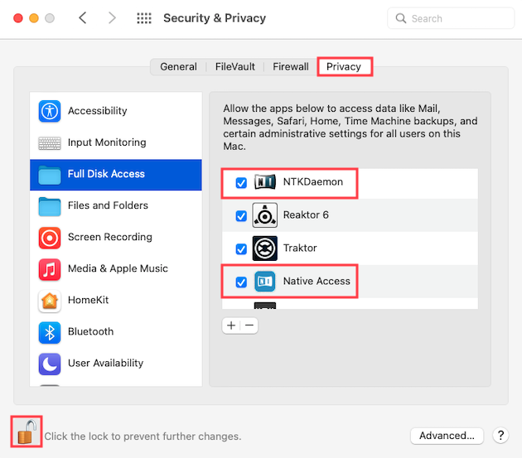Disable the Native Access checkbox

pos(241,282)
